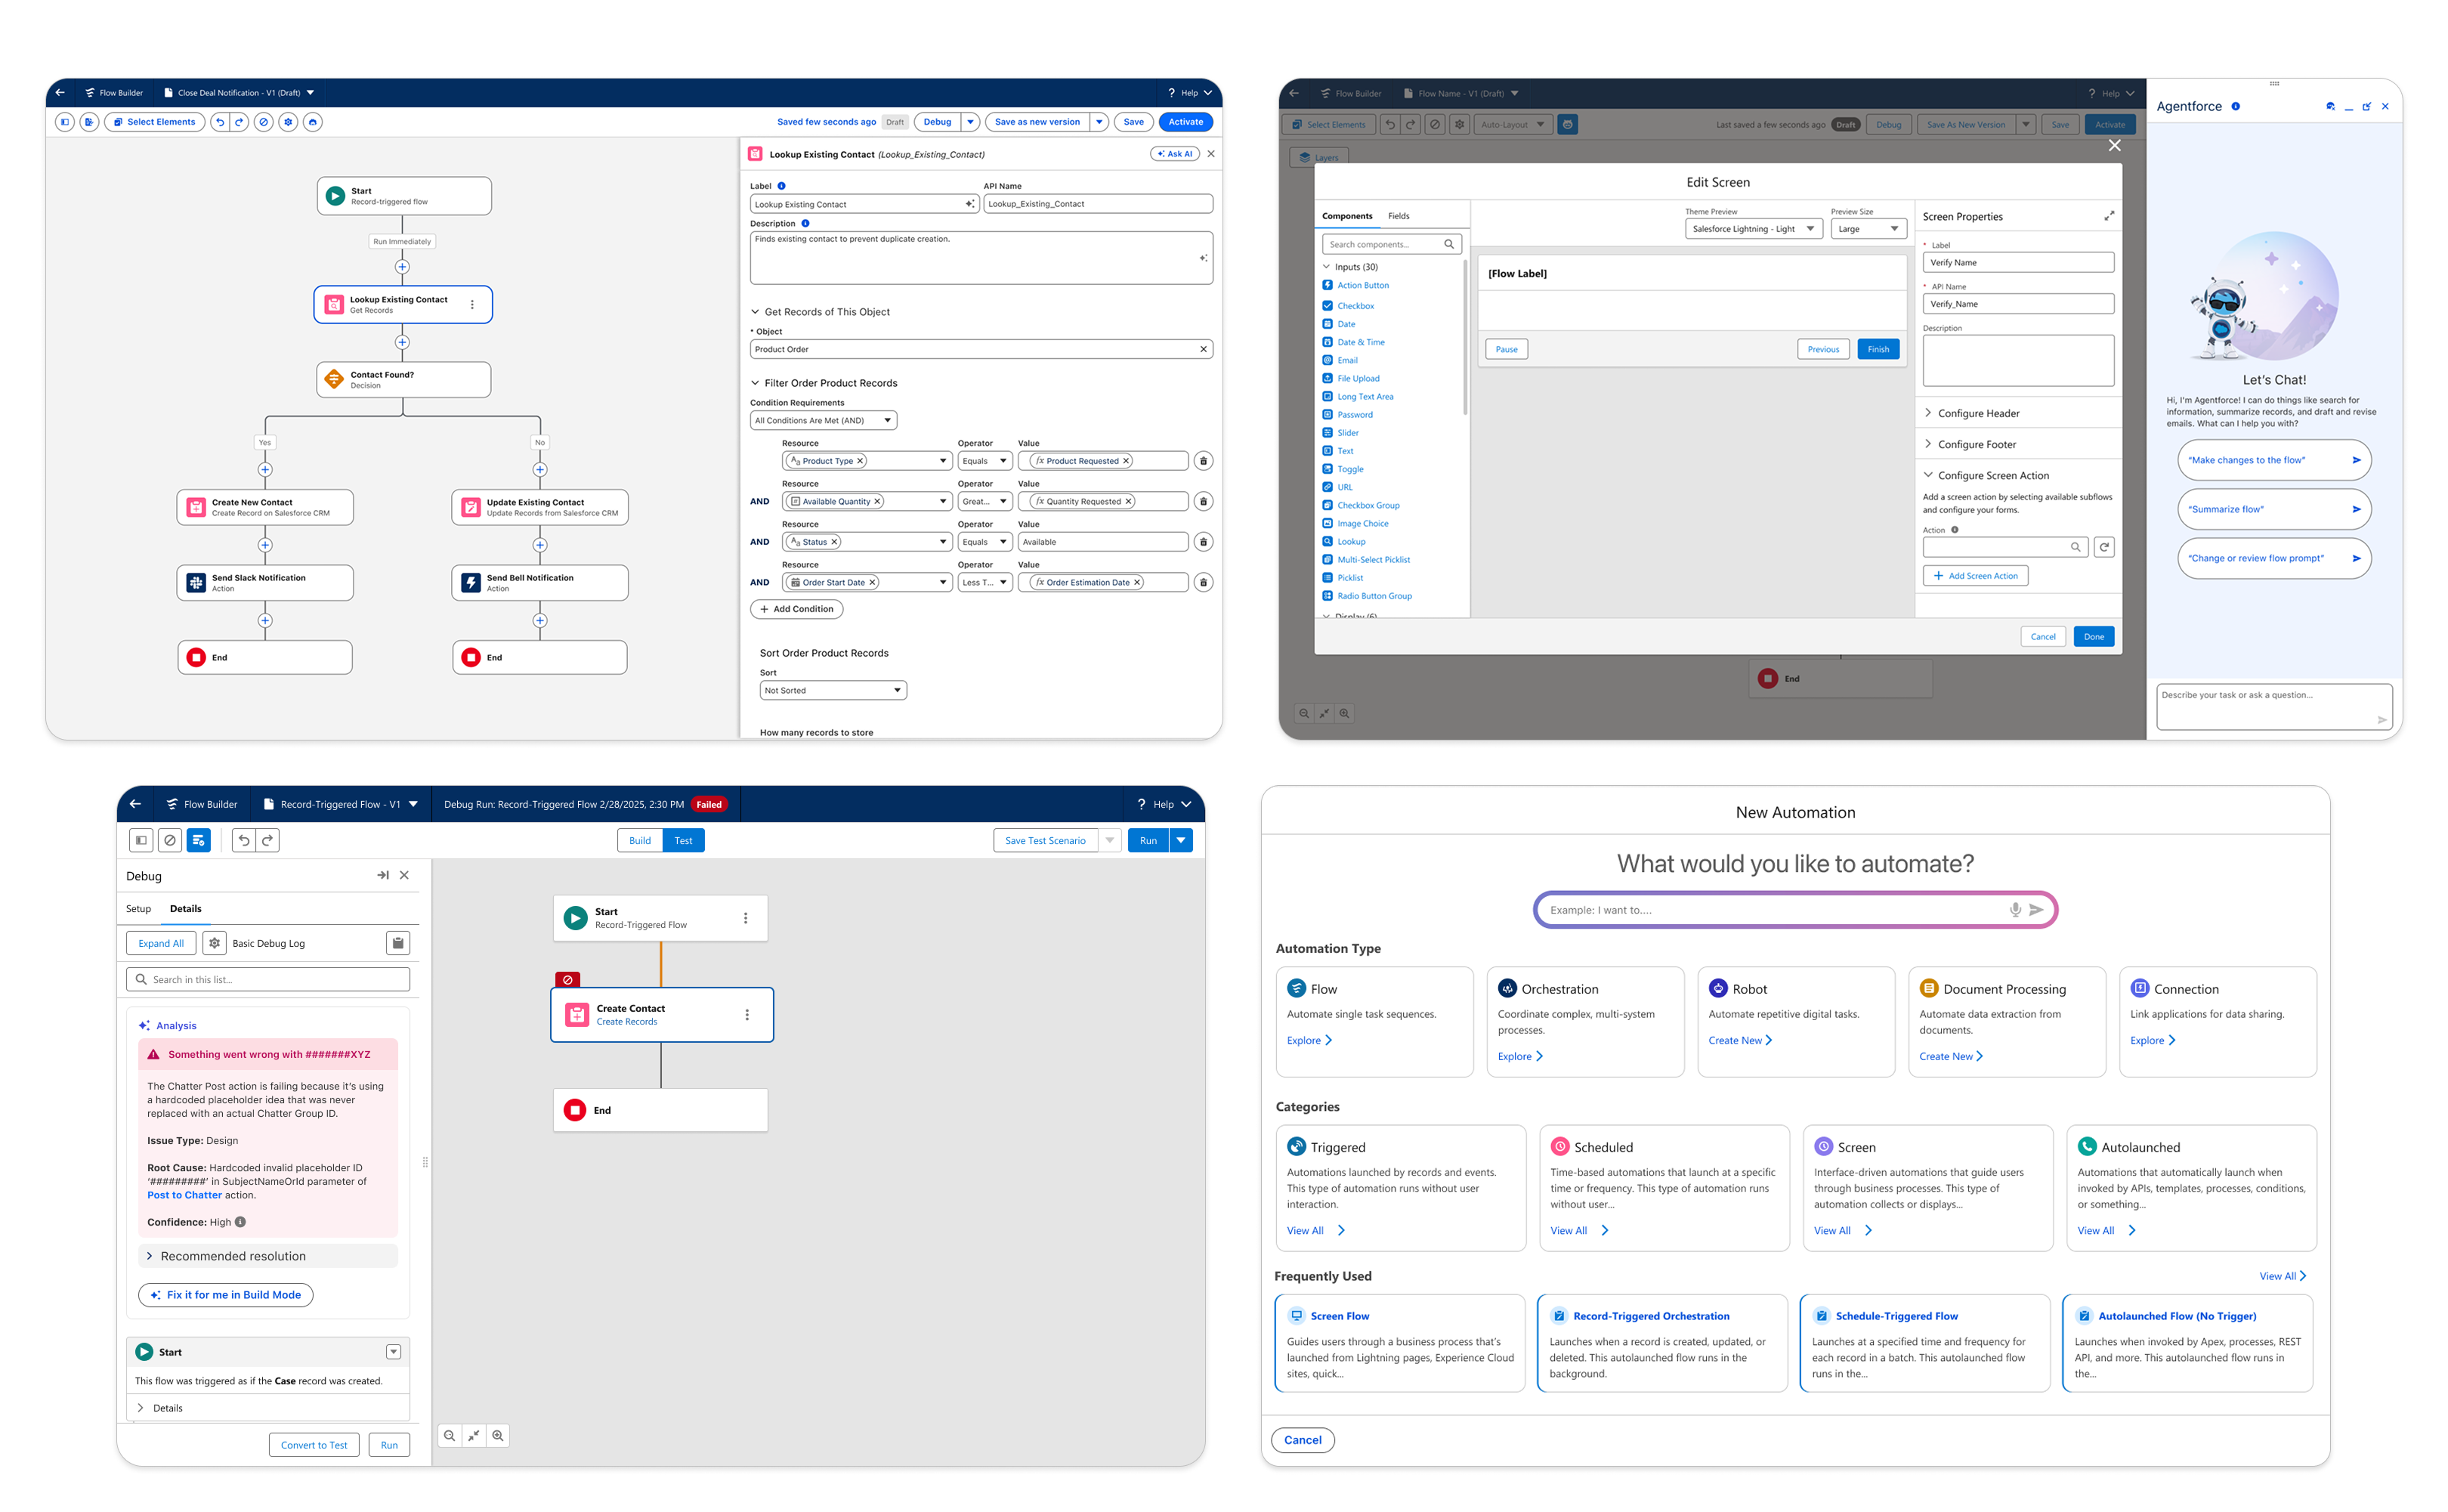Screen dimensions: 2448x1512
Task: Open the Fields tab in Edit Screen
Action: point(1399,216)
